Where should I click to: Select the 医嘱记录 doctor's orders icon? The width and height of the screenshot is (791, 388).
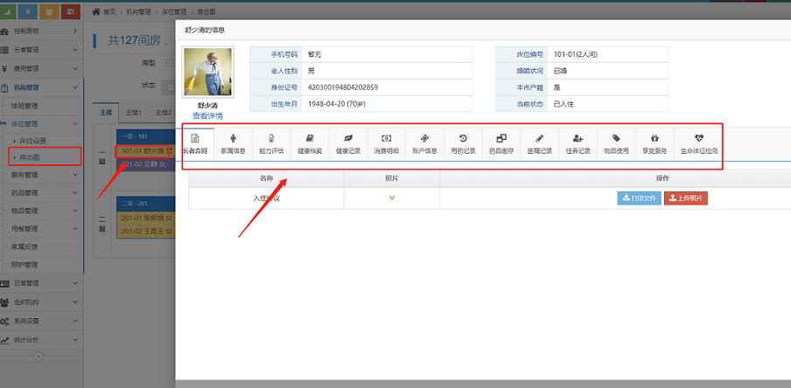pos(540,144)
